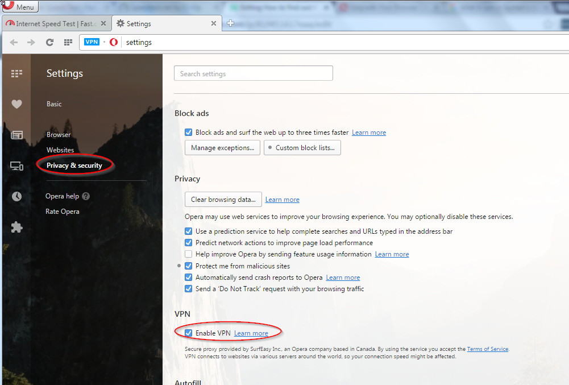This screenshot has width=569, height=385.
Task: Open a new tab with plus icon
Action: 230,24
